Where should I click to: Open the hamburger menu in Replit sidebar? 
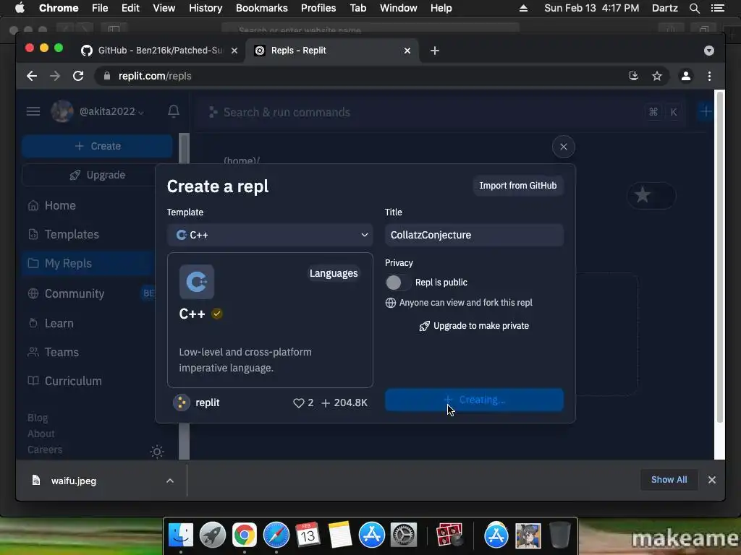point(33,111)
